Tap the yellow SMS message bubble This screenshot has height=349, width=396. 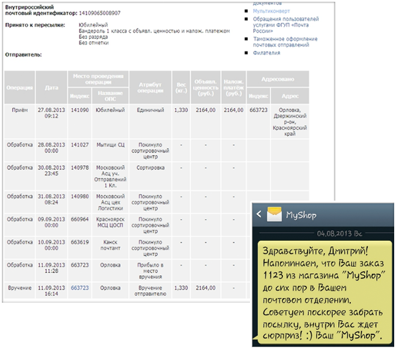pyautogui.click(x=324, y=291)
